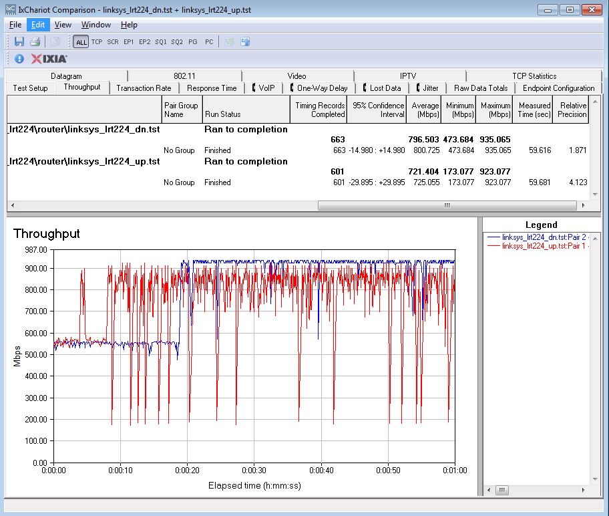Click the Relative Precision column header
609x516 pixels.
(x=570, y=110)
